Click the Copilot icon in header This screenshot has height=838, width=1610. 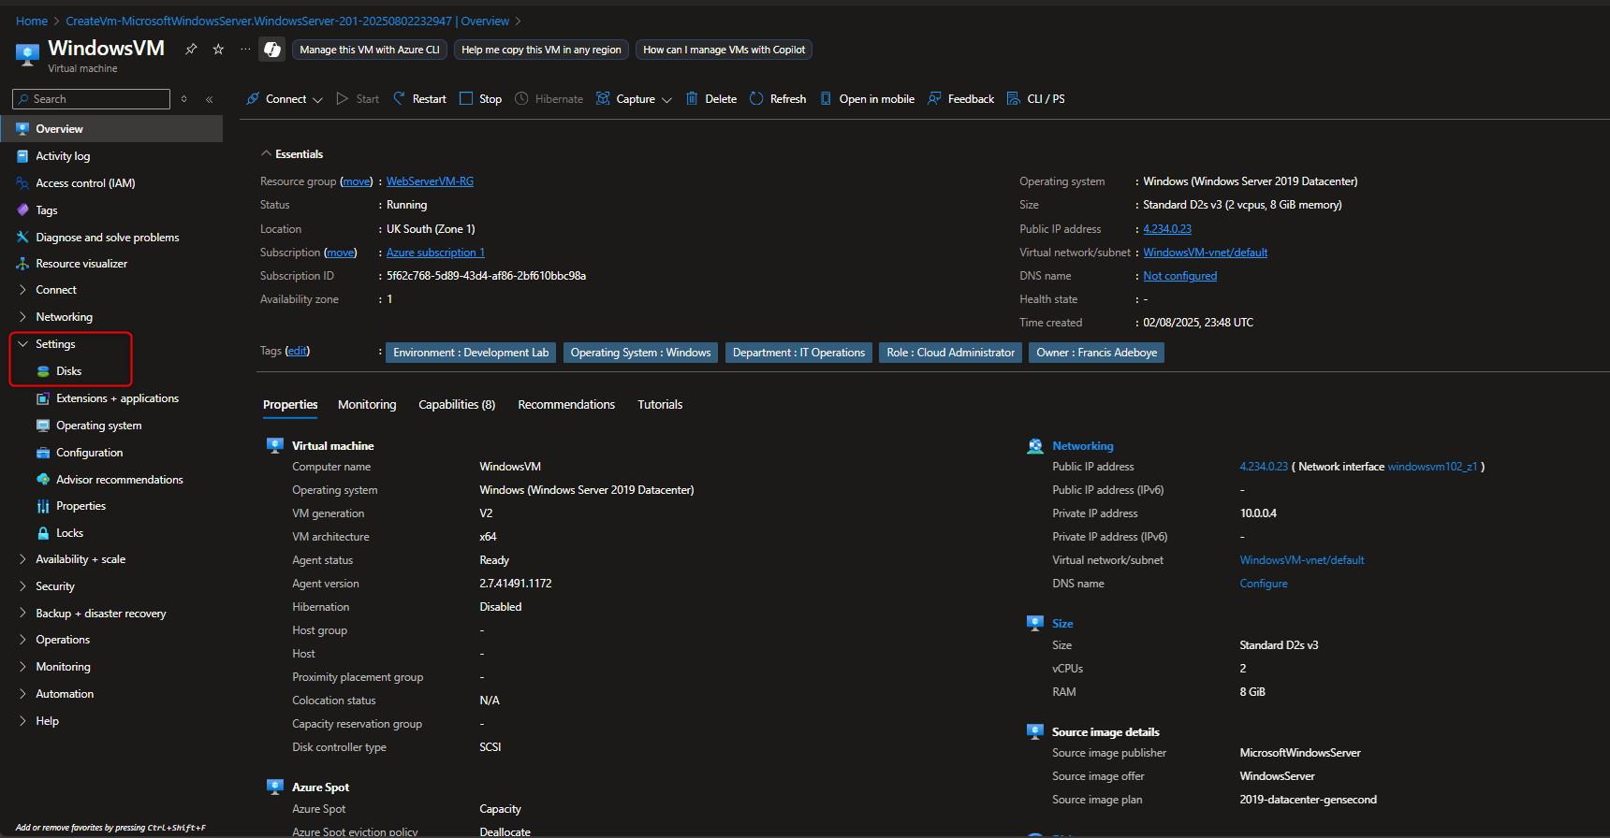(x=272, y=50)
